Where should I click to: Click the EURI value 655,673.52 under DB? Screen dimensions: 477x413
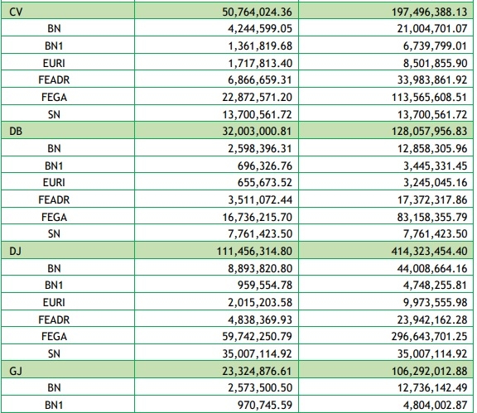(265, 182)
